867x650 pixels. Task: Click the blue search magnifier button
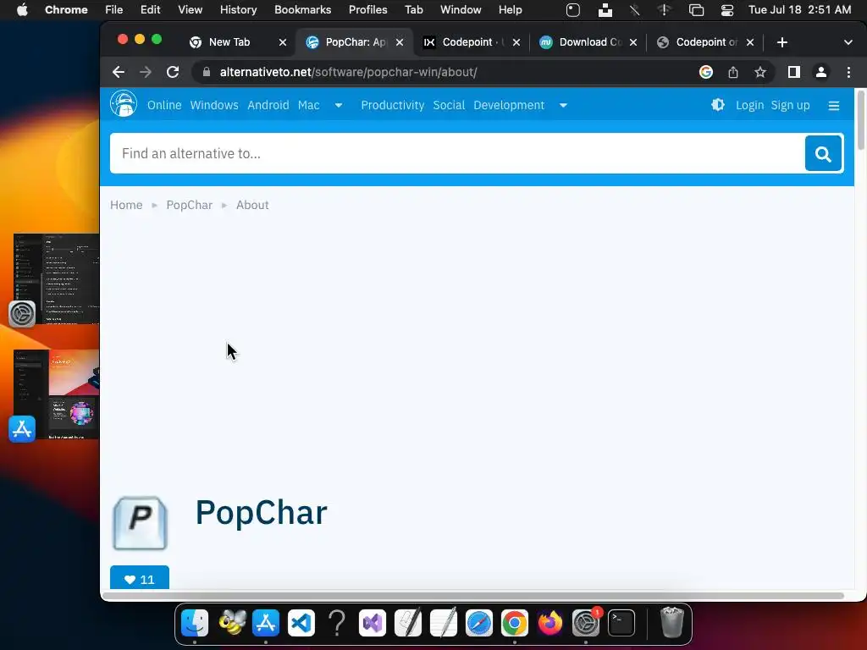823,154
